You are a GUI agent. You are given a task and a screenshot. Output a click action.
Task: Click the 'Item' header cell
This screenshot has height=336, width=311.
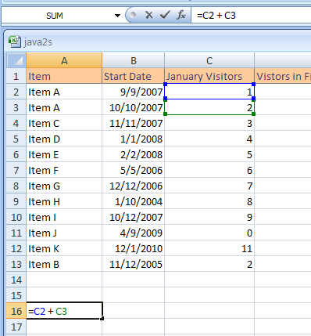pos(64,76)
